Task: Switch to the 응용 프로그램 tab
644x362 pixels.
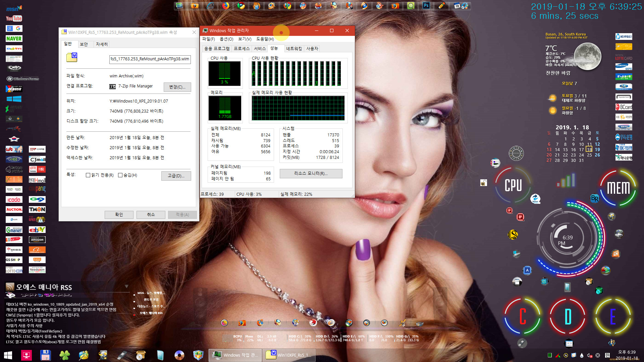Action: coord(217,49)
